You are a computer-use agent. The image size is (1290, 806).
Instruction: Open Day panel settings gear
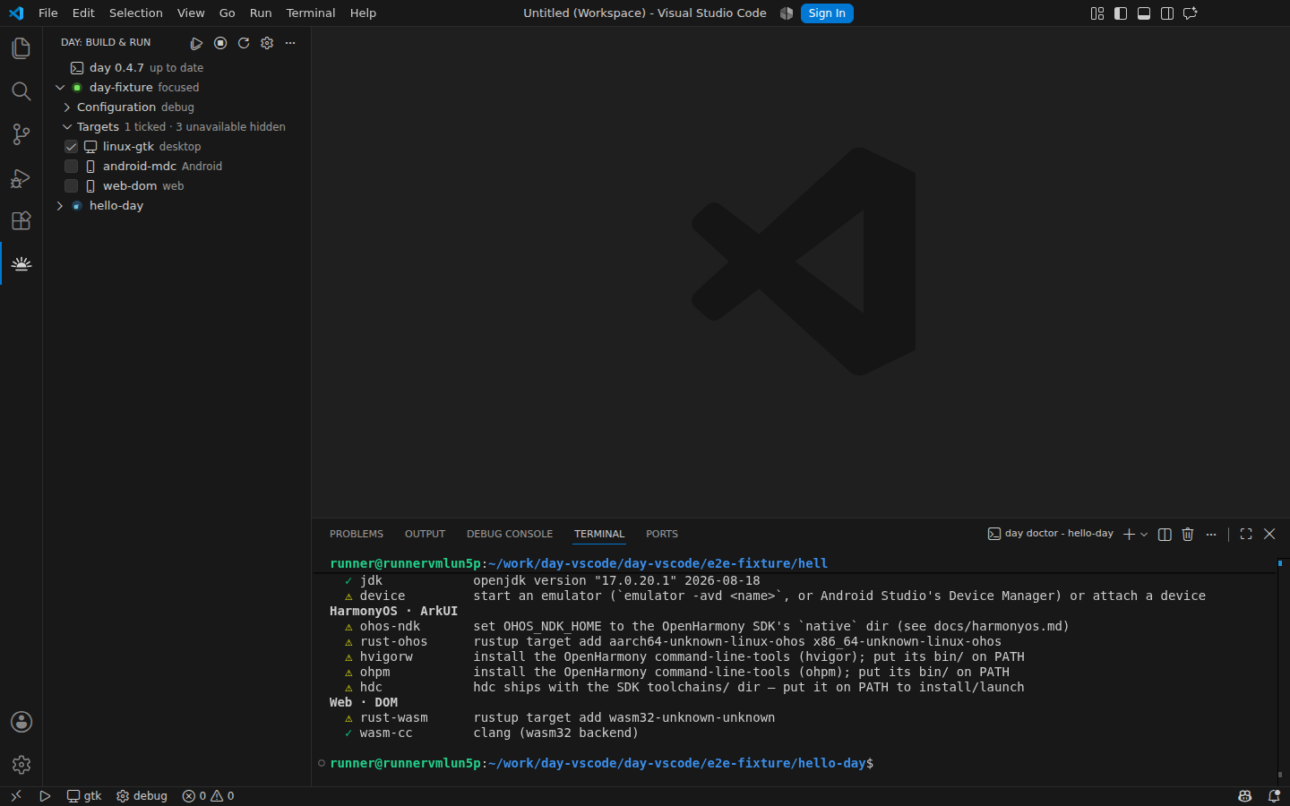point(267,43)
